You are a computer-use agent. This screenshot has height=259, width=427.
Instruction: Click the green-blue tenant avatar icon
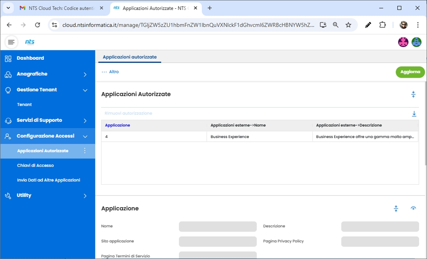416,42
